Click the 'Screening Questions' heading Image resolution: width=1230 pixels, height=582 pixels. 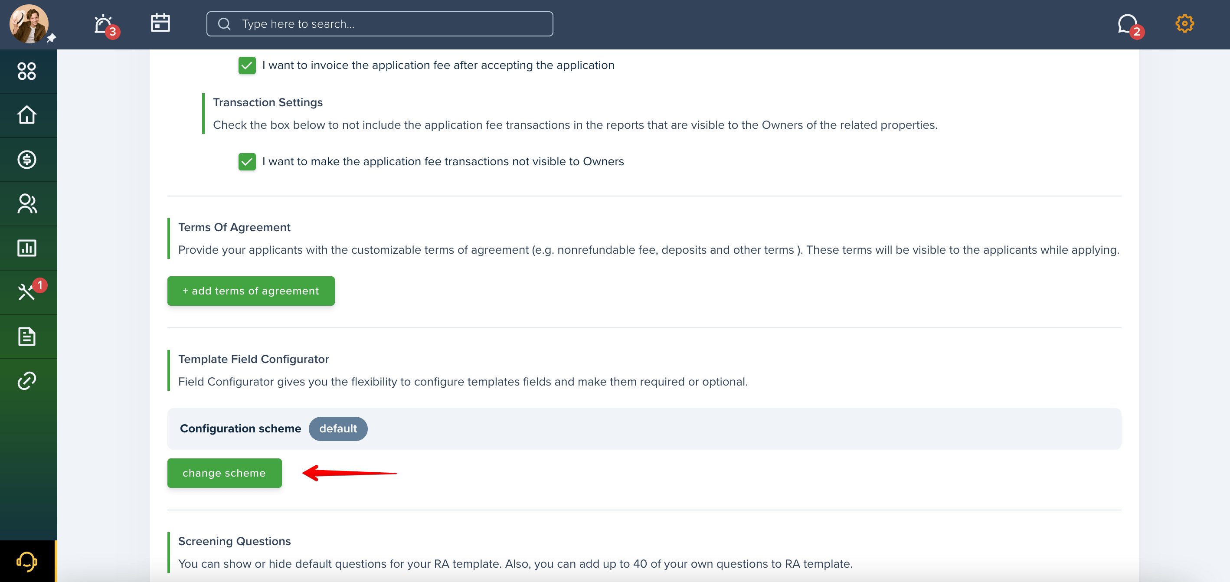[235, 541]
